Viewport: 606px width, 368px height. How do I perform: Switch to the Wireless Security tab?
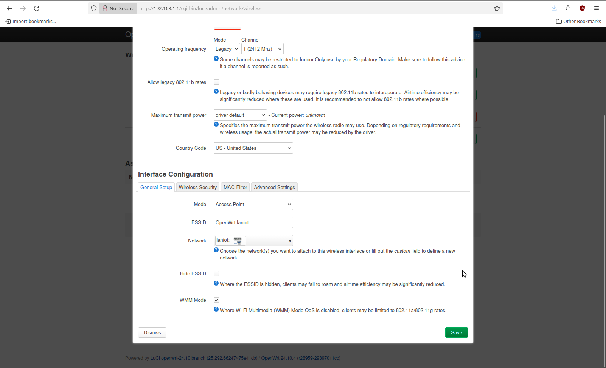click(x=197, y=187)
